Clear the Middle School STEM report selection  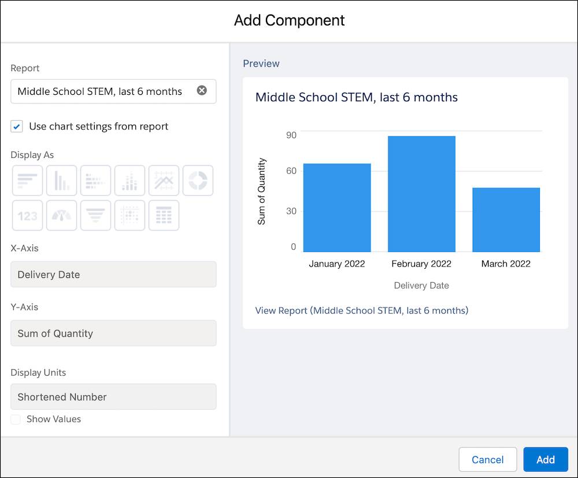[x=202, y=90]
